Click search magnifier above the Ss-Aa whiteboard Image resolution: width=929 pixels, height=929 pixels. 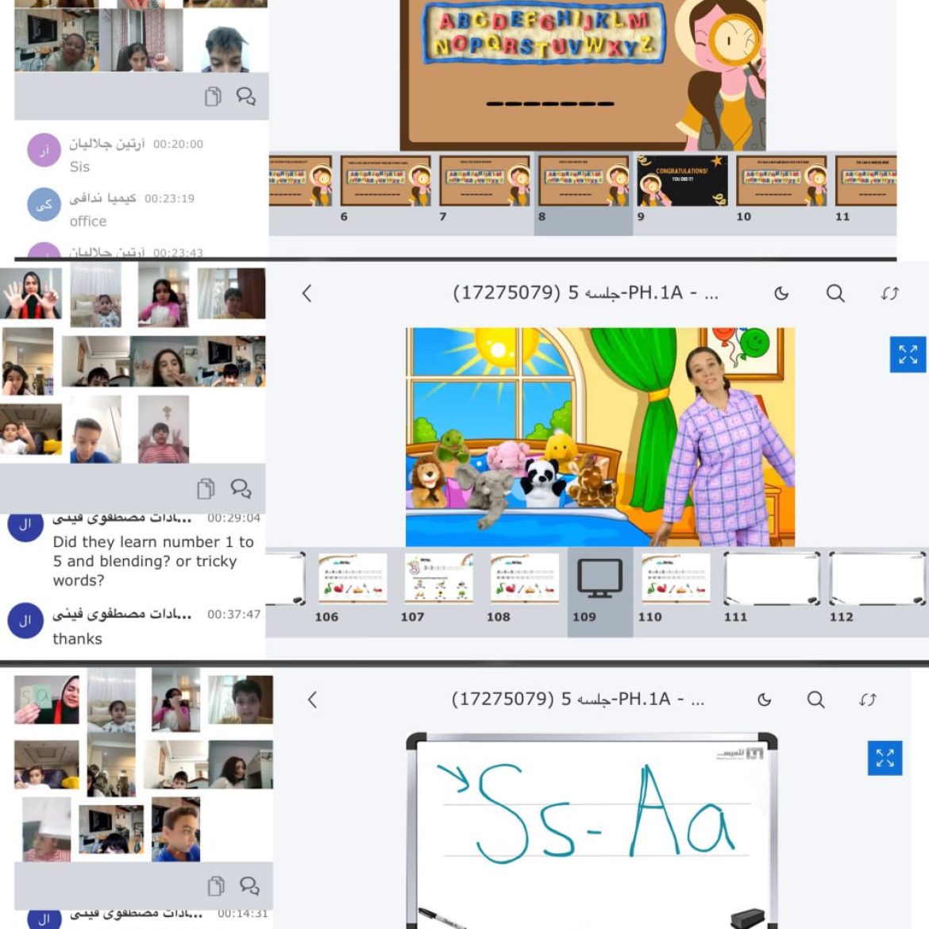point(815,700)
